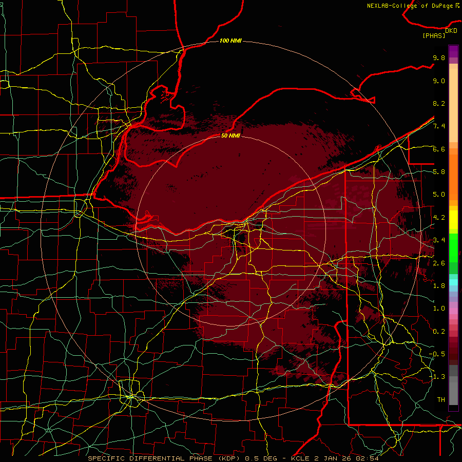Screen dimensions: 462x462
Task: Click the 9.8 scale value
Action: (x=439, y=57)
